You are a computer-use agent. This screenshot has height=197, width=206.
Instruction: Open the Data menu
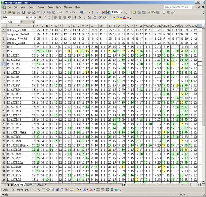(59, 7)
